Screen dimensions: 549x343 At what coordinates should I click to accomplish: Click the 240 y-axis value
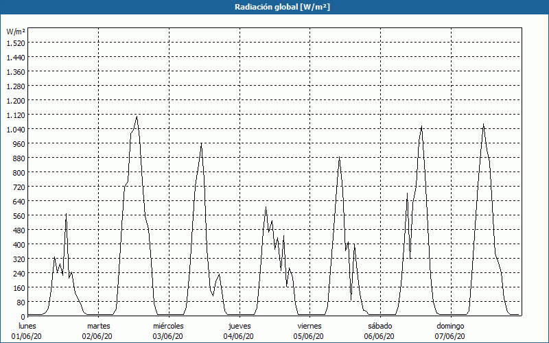coord(19,274)
